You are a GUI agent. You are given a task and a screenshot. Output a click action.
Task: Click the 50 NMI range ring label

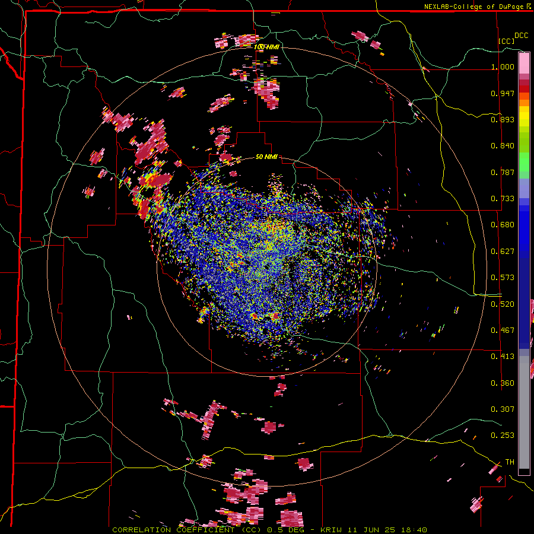(266, 157)
